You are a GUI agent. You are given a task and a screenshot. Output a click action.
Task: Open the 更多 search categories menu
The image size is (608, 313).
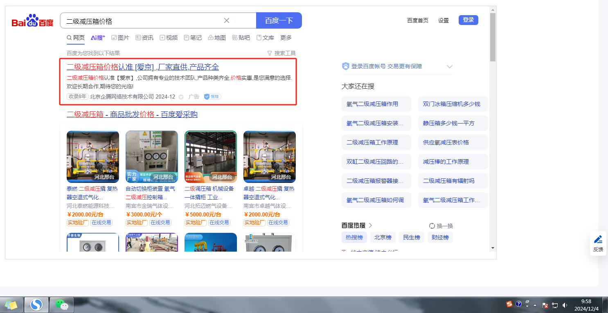(x=286, y=38)
